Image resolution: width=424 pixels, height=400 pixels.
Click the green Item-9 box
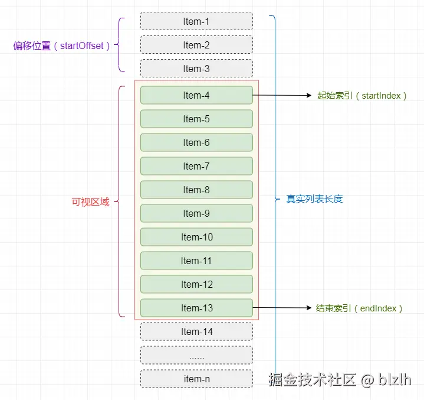tap(196, 213)
